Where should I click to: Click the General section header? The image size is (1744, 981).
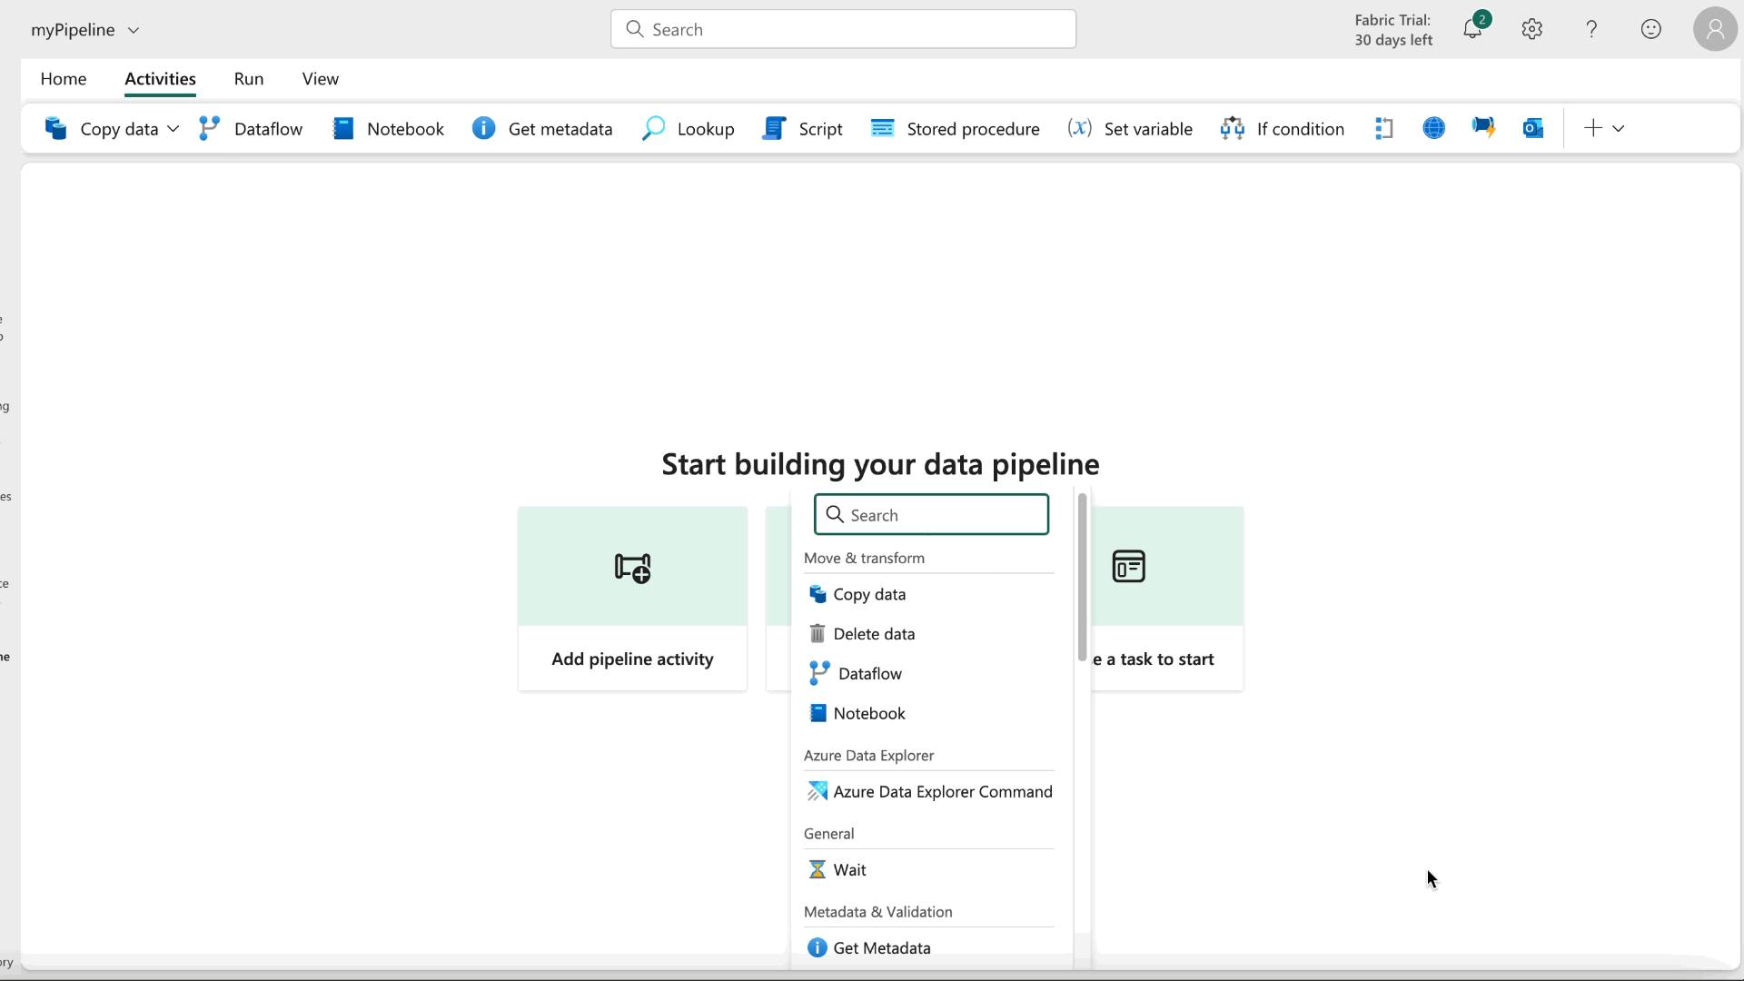[828, 834]
